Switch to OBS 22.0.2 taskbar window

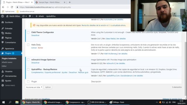97,102
